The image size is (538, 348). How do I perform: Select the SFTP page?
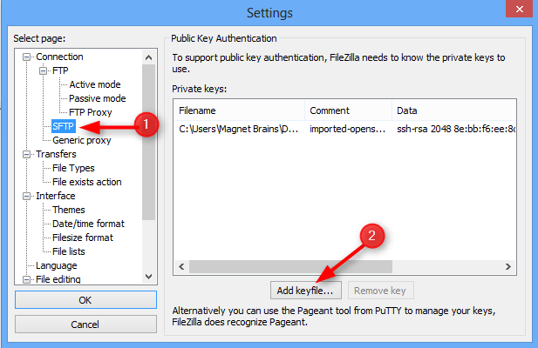point(63,126)
